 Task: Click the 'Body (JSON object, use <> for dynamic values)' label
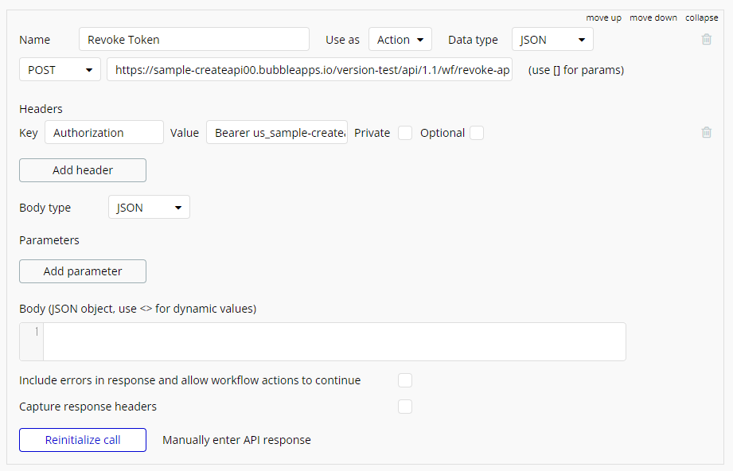pyautogui.click(x=138, y=309)
